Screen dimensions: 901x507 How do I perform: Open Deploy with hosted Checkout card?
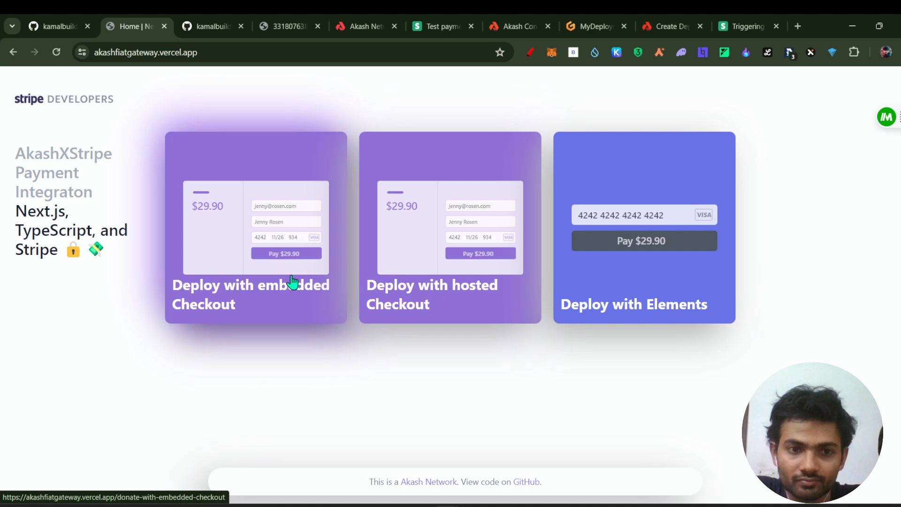coord(450,227)
